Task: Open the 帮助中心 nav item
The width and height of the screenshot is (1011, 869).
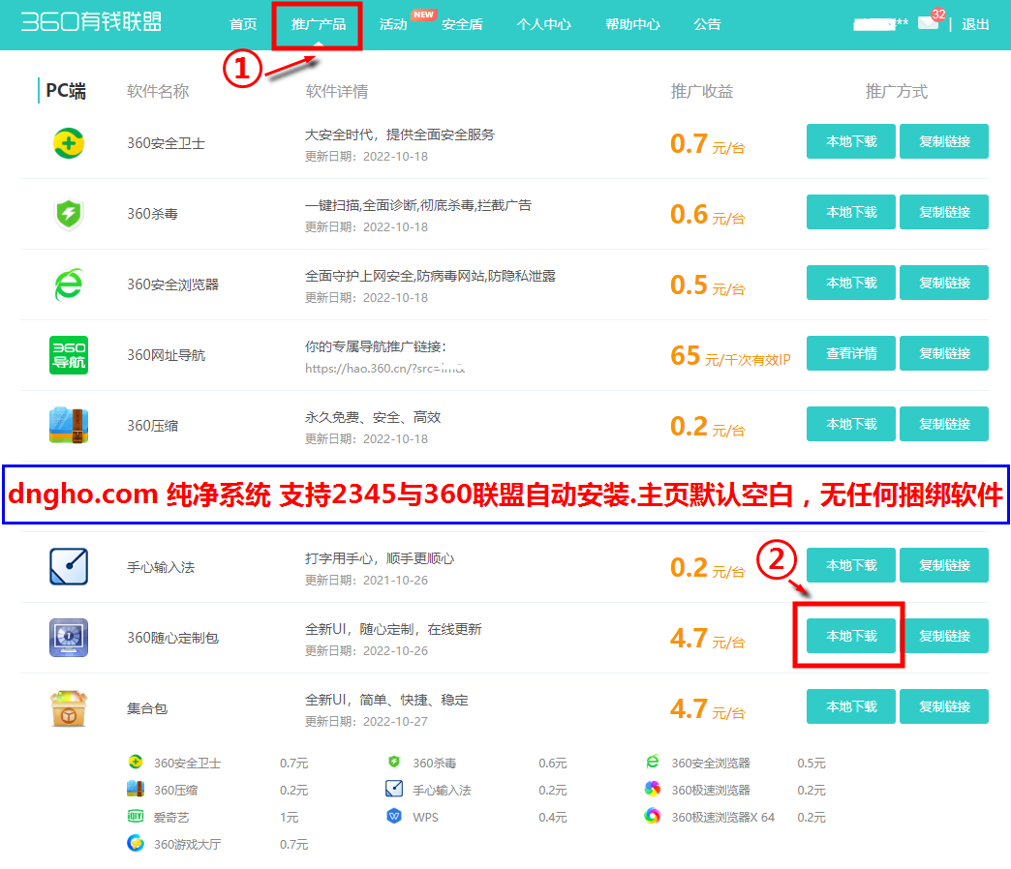Action: point(632,24)
